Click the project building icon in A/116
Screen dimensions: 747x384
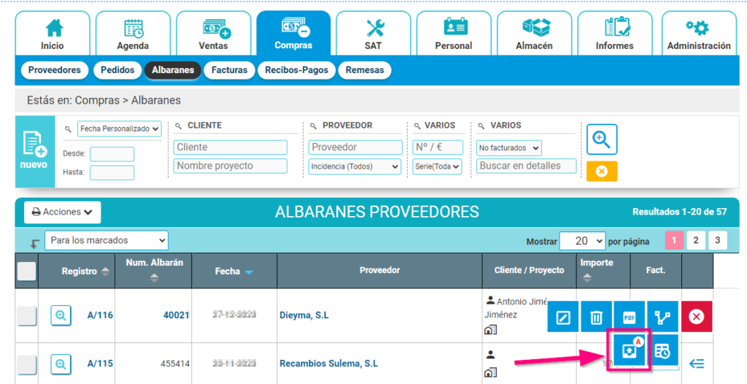pos(491,330)
